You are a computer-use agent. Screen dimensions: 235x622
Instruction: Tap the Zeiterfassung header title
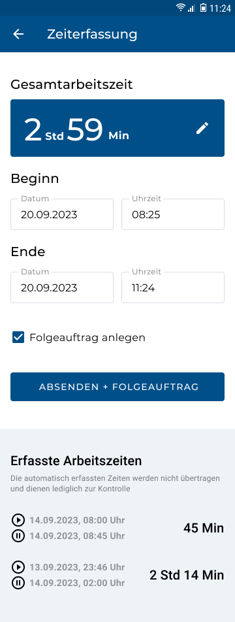click(92, 34)
